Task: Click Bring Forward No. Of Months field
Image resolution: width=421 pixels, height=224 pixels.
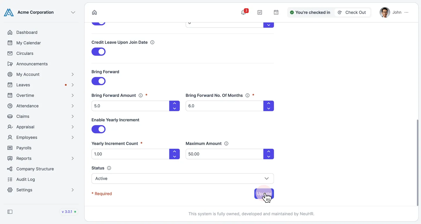Action: click(225, 106)
